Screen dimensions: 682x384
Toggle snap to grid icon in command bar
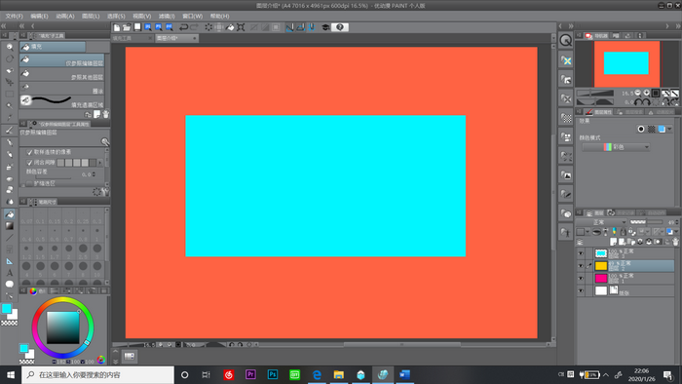pos(312,27)
